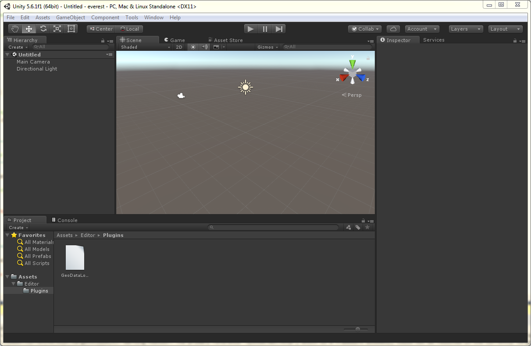Switch to the Asset Store tab
Image resolution: width=531 pixels, height=346 pixels.
coord(225,40)
